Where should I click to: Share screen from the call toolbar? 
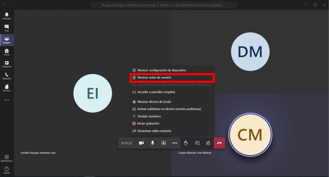[x=164, y=143]
